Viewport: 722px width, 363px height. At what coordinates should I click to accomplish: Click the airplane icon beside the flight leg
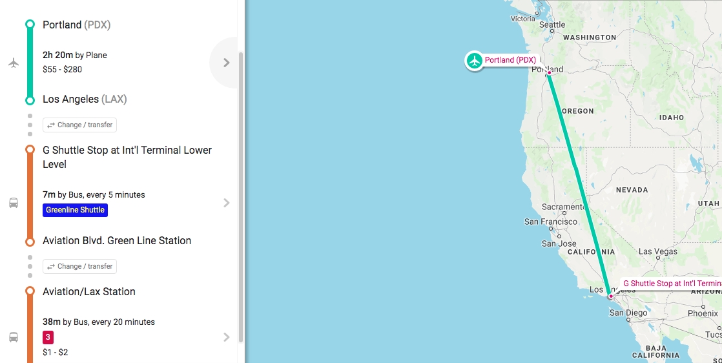pos(14,63)
